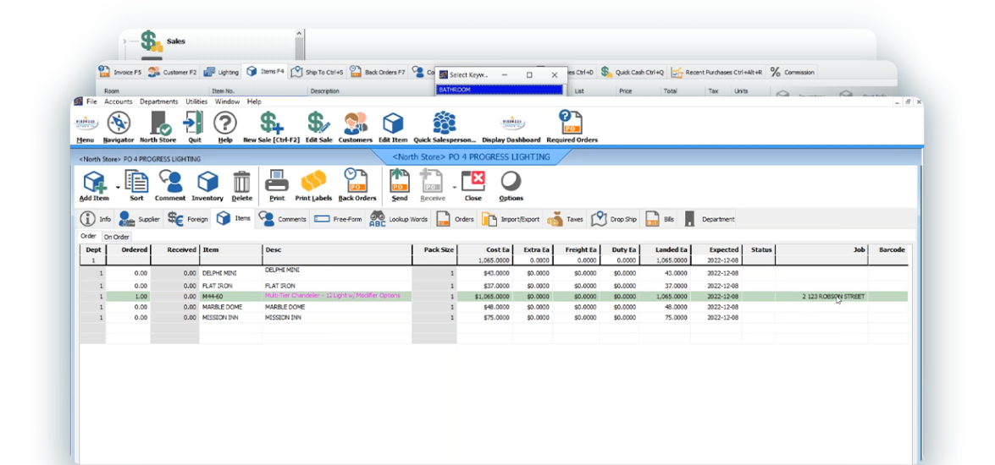This screenshot has height=465, width=995.
Task: Click Display Dashboard icon
Action: [x=511, y=127]
